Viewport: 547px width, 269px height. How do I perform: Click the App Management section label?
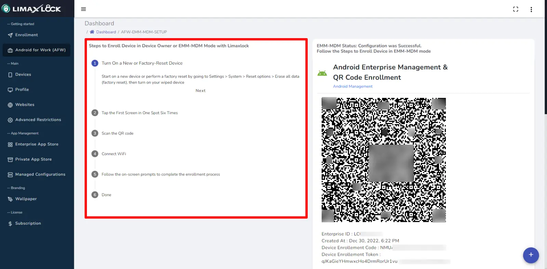[23, 133]
